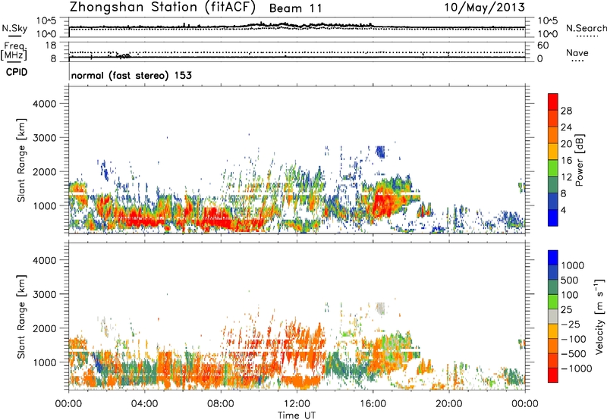Click the "500" Velocity color bar value

click(568, 281)
